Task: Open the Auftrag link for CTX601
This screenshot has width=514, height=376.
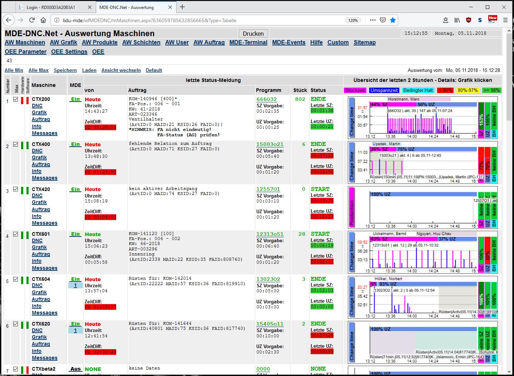Action: [41, 254]
